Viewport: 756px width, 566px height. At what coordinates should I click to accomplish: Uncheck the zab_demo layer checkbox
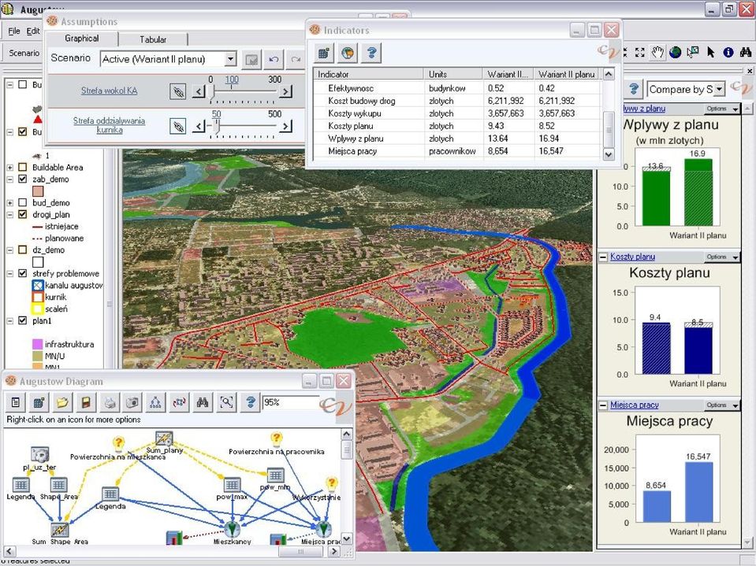click(x=23, y=179)
